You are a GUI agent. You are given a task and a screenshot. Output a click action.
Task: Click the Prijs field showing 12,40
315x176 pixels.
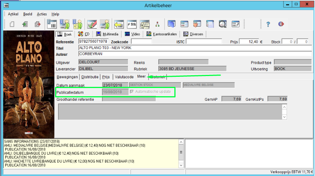coord(249,42)
